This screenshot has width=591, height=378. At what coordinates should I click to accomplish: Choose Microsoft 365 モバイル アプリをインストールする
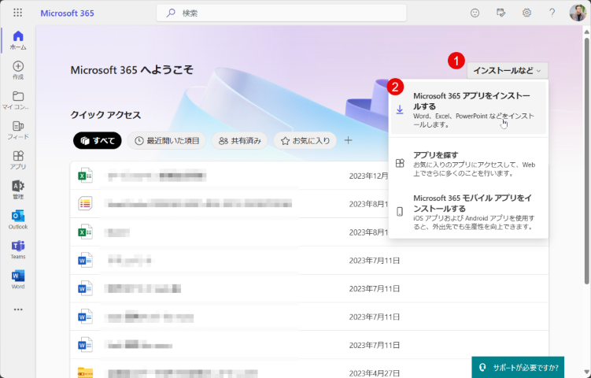(x=468, y=212)
